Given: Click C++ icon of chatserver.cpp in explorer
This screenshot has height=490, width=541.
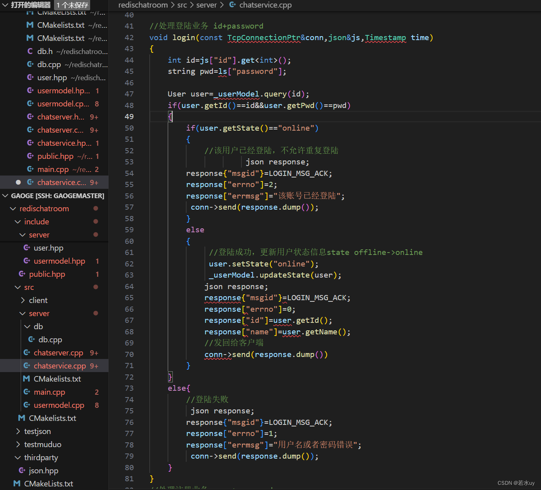Looking at the screenshot, I should [x=27, y=353].
